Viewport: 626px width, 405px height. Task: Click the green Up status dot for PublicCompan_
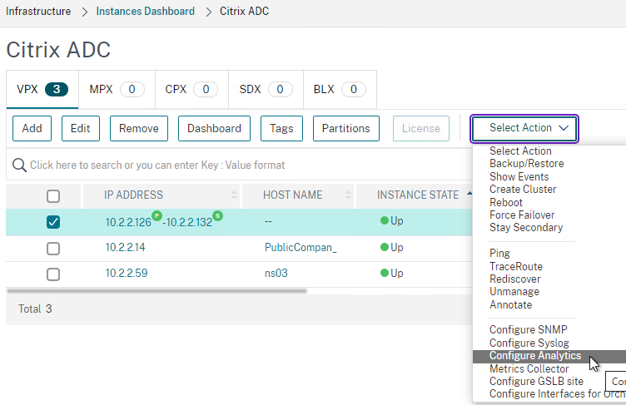tap(385, 247)
